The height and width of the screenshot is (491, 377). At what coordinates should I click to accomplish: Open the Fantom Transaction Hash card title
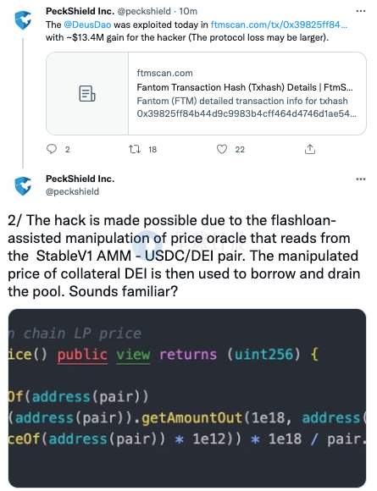point(245,87)
